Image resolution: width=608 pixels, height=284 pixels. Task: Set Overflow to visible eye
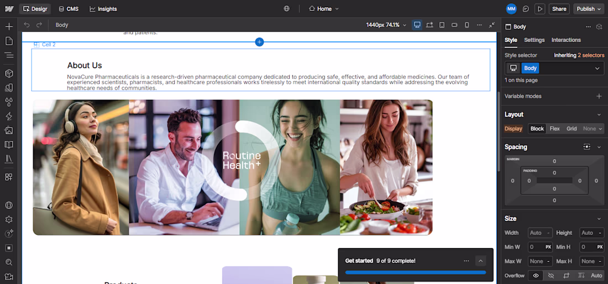(536, 276)
